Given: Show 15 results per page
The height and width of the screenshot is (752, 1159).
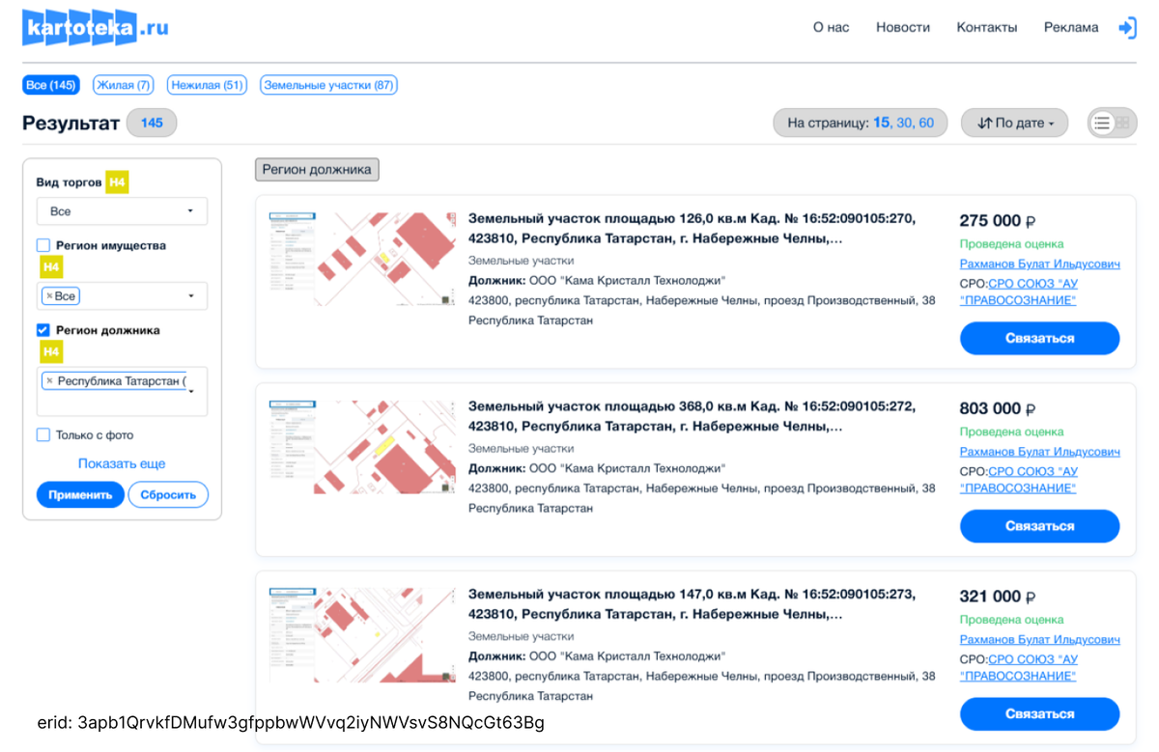Looking at the screenshot, I should point(881,123).
